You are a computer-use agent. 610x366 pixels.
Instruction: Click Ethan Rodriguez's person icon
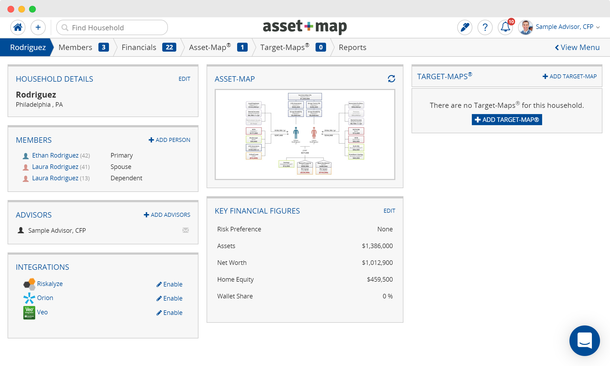[x=26, y=156]
